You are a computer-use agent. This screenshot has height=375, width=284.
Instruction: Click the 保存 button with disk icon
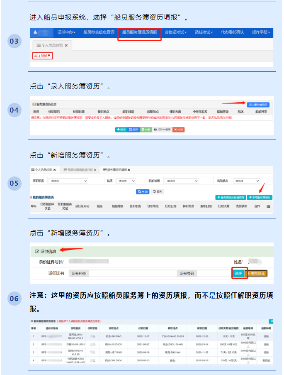pyautogui.click(x=134, y=130)
